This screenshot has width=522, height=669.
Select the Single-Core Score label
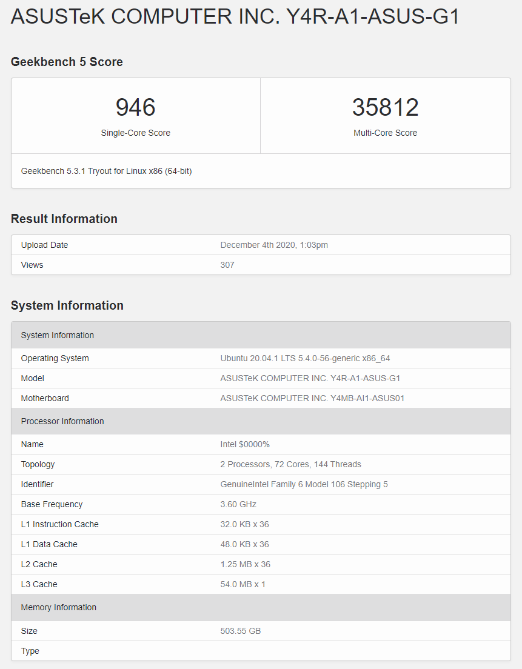click(136, 133)
